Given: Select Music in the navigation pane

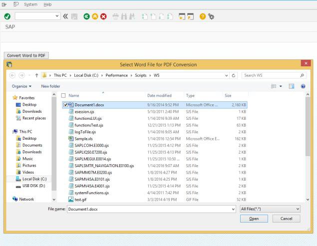Looking at the screenshot, I should [27, 159].
